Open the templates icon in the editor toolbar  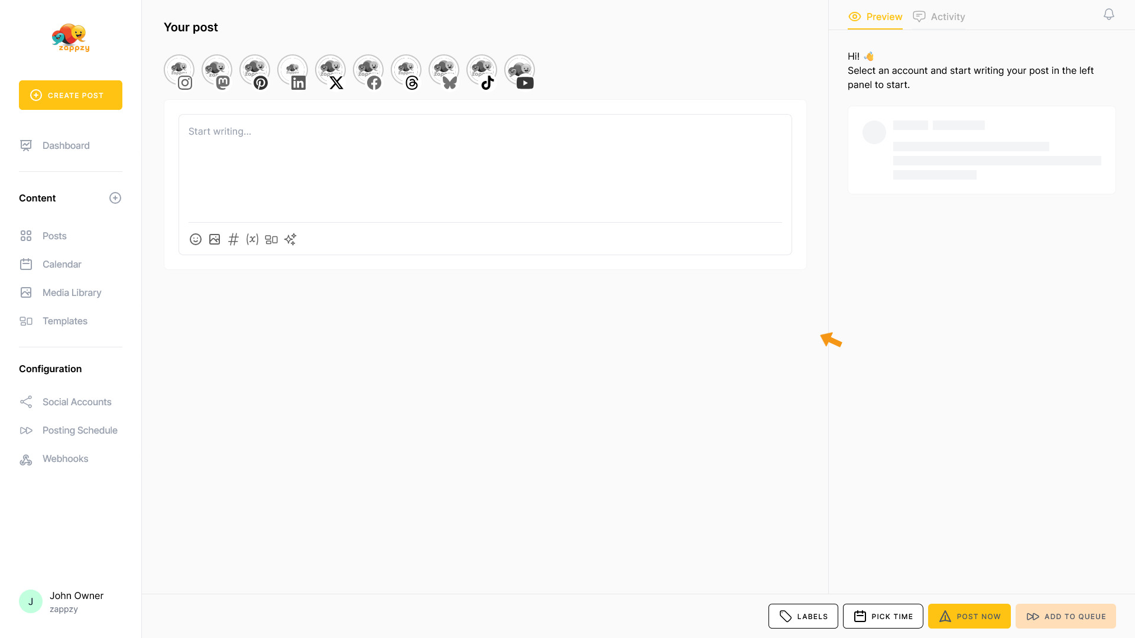click(271, 239)
